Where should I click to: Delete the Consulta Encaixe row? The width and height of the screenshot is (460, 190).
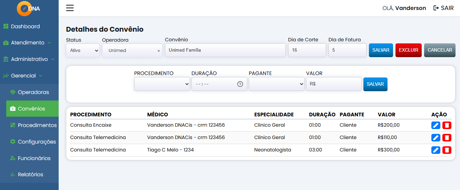point(447,125)
